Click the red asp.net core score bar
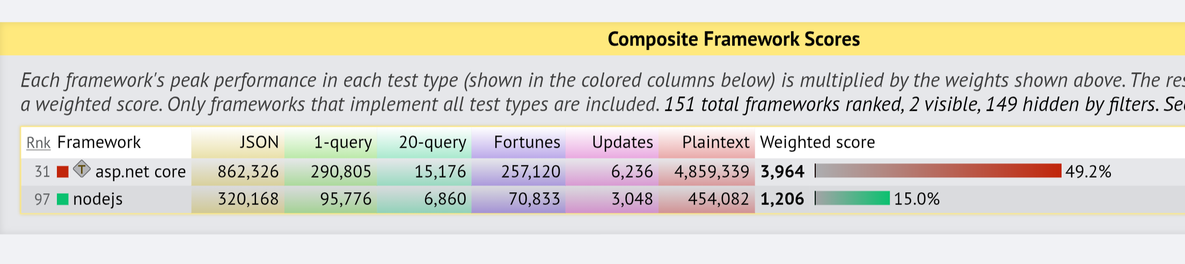1185x264 pixels. tap(938, 171)
